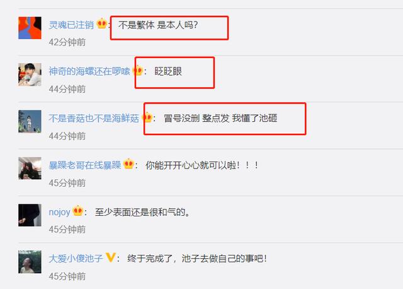Click the crown badge beside nojoy
The height and width of the screenshot is (289, 403).
click(x=77, y=211)
